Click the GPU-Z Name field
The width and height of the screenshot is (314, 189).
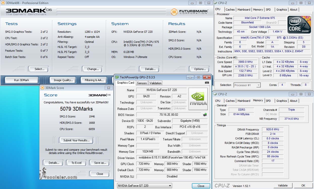pos(162,90)
